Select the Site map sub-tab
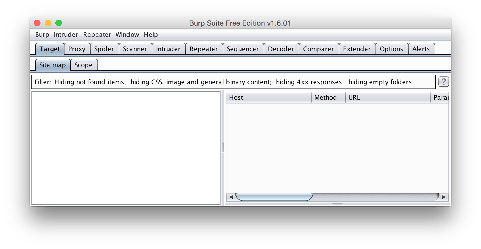Image resolution: width=481 pixels, height=249 pixels. tap(53, 65)
